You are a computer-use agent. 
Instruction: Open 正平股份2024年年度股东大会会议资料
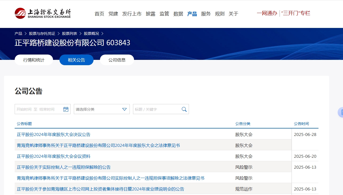click(54, 156)
